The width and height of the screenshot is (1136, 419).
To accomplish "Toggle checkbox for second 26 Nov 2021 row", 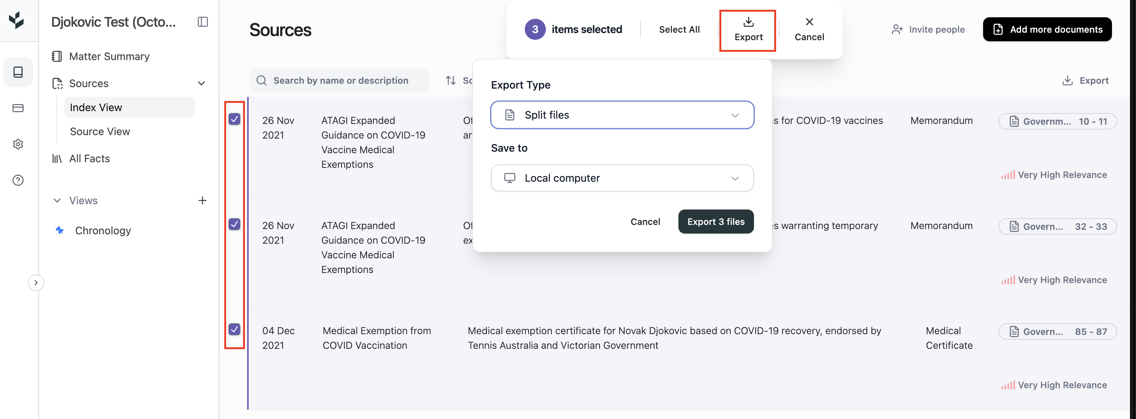I will tap(235, 224).
